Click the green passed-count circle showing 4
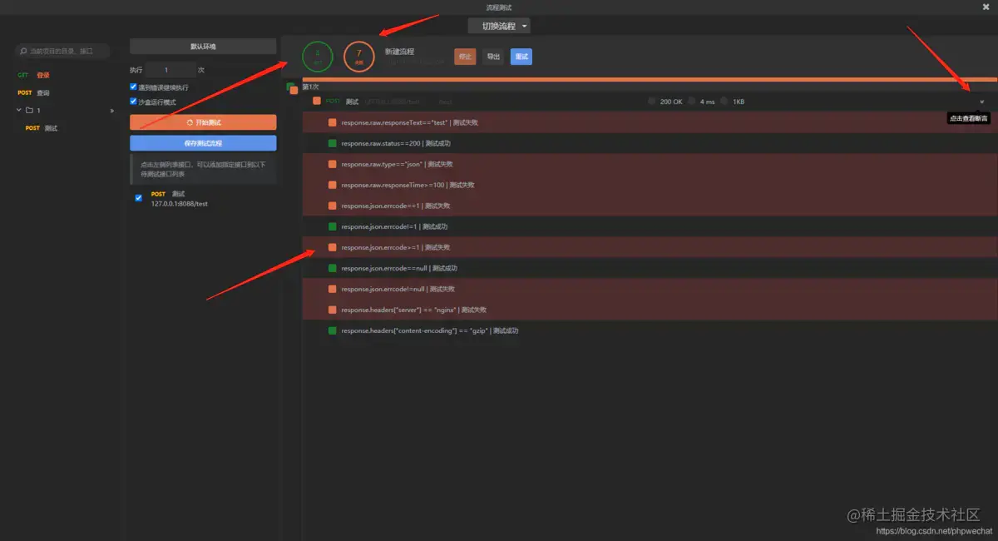This screenshot has height=541, width=998. 318,57
